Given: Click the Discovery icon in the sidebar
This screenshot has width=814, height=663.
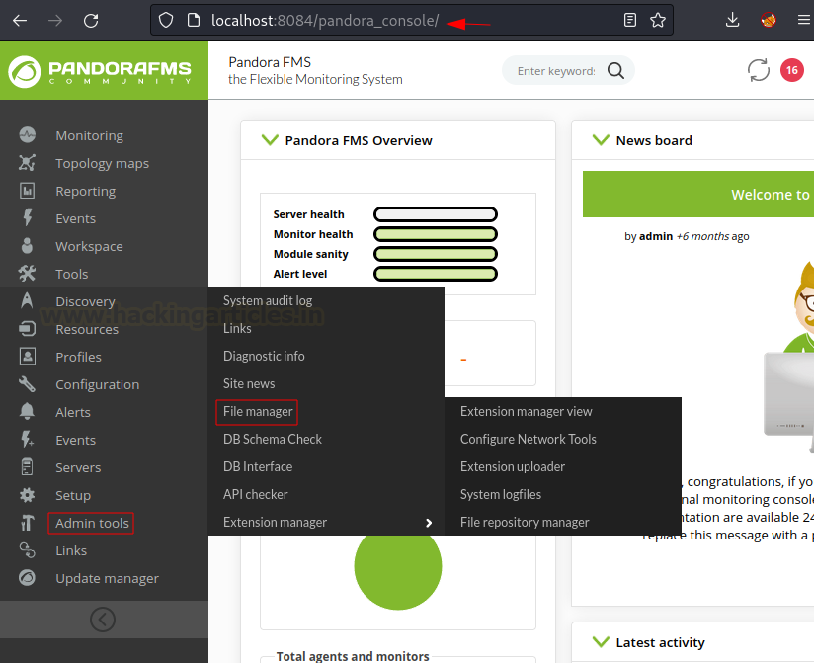Looking at the screenshot, I should click(x=27, y=300).
